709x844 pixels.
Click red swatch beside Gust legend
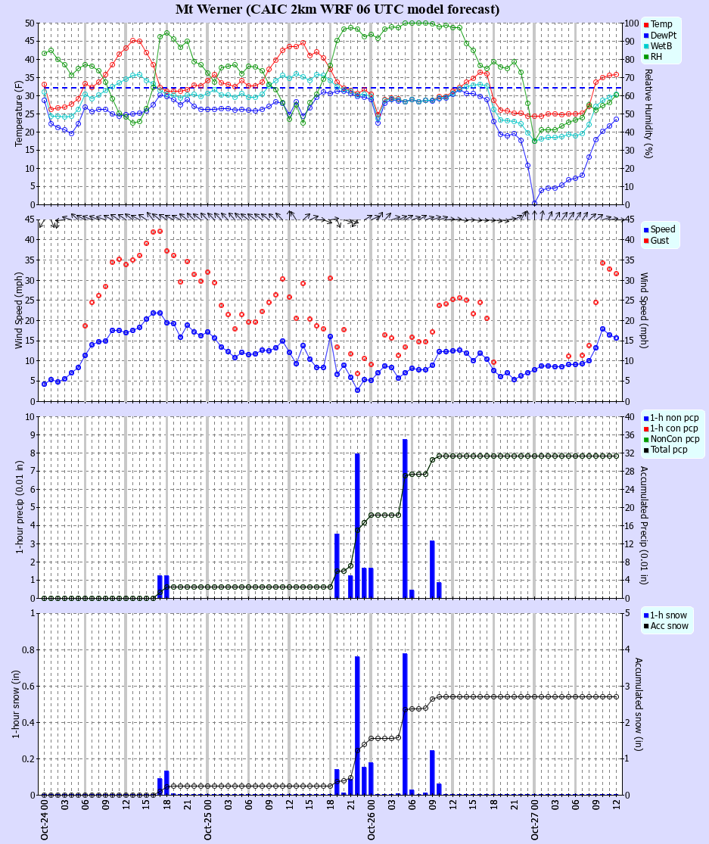coord(646,241)
